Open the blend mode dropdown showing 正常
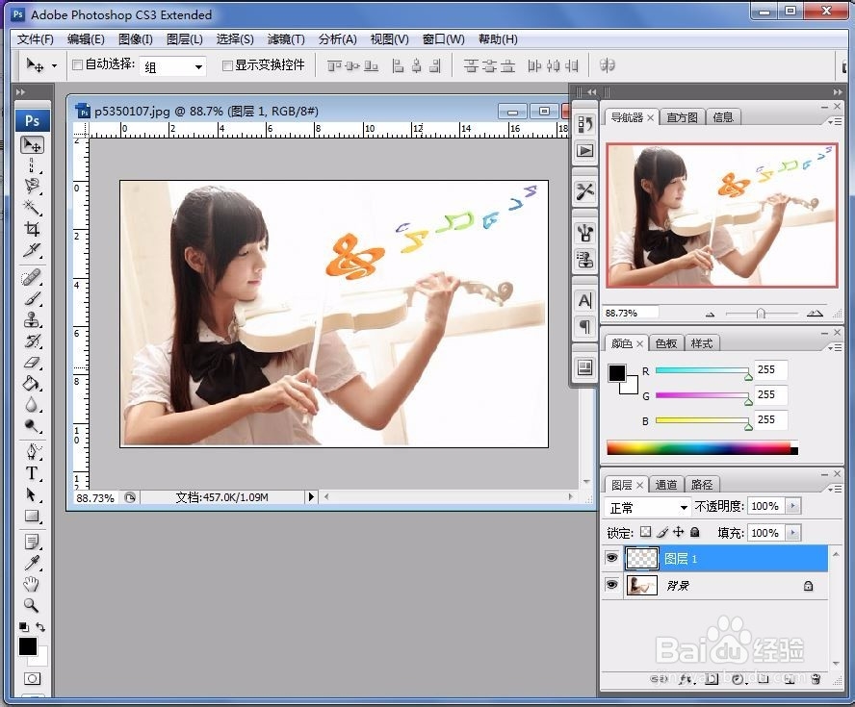Viewport: 855px width, 707px height. [647, 505]
